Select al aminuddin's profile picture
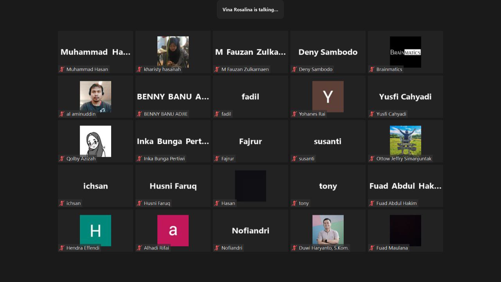501x282 pixels. click(95, 96)
